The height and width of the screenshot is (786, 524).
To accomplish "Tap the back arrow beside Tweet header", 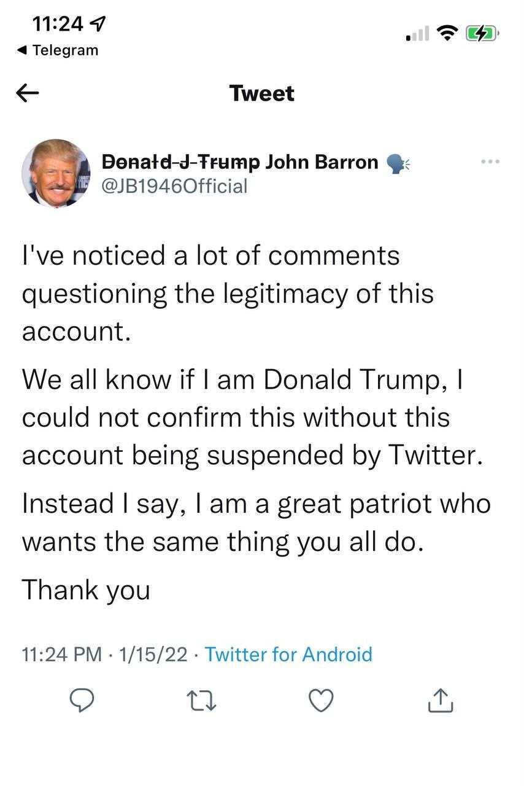I will click(28, 93).
